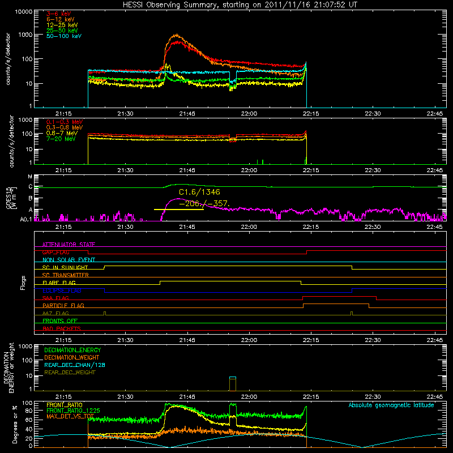
Task: Select the blue ECLIPSE_FLAG label
Action: point(62,290)
